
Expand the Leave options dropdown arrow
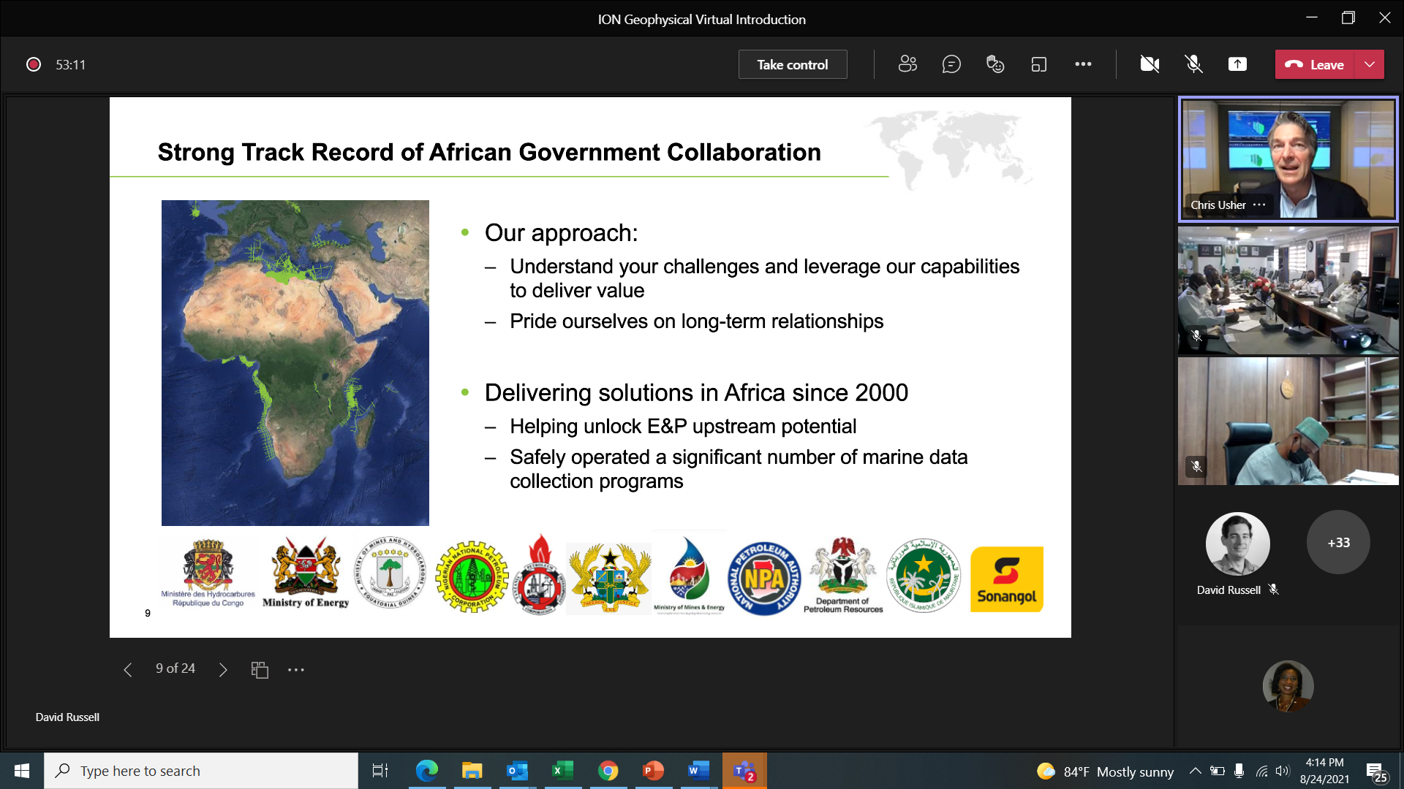click(1370, 64)
